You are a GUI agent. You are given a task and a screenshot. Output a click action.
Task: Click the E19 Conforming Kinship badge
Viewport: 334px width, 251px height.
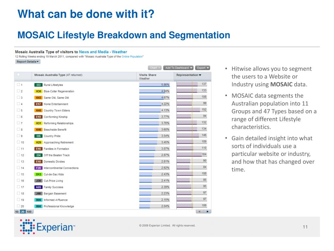click(x=38, y=117)
